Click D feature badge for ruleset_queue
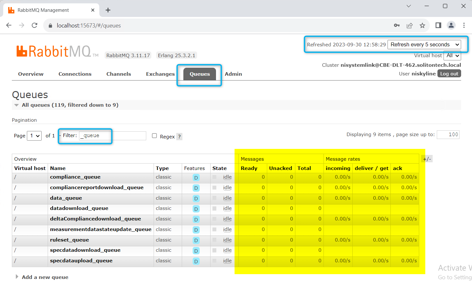The height and width of the screenshot is (285, 472). [x=196, y=241]
